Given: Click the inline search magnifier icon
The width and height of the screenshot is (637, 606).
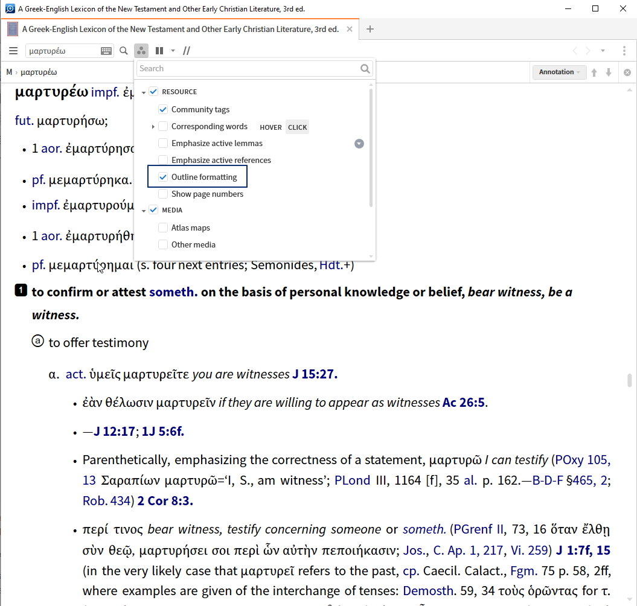Looking at the screenshot, I should pyautogui.click(x=124, y=51).
